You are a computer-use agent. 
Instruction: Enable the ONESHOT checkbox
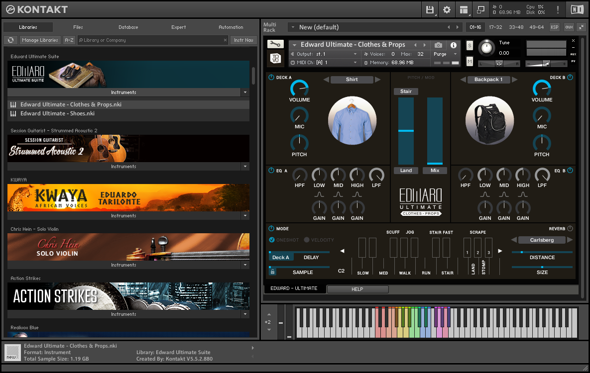(272, 240)
